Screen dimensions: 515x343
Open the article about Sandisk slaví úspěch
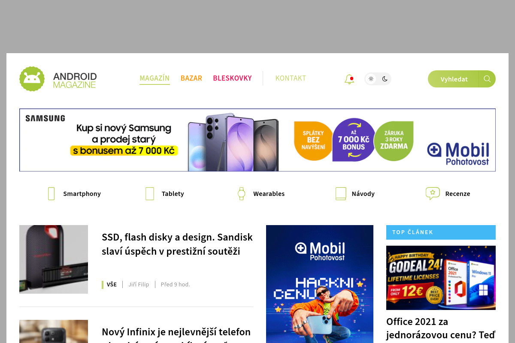point(177,244)
